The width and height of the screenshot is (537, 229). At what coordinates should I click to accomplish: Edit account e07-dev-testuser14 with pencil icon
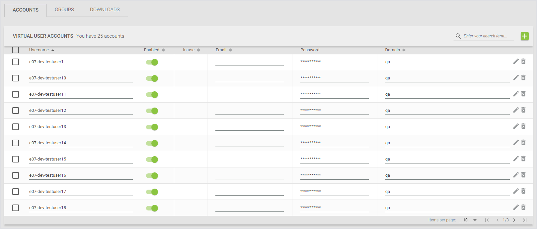(x=516, y=142)
